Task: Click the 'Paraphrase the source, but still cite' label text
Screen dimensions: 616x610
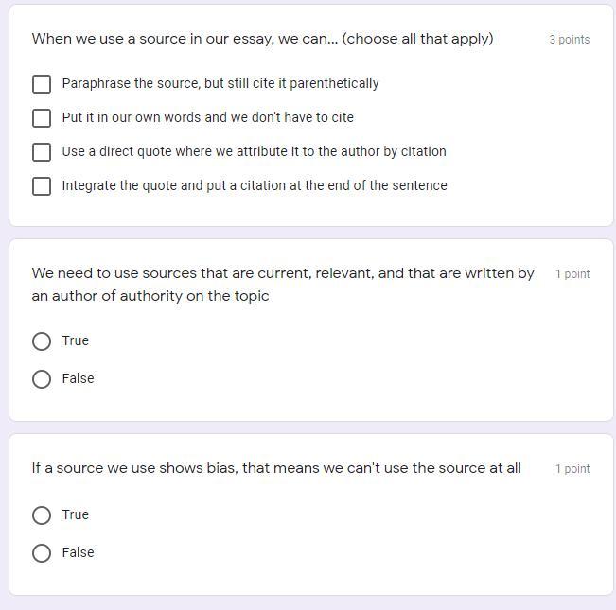Action: (220, 83)
